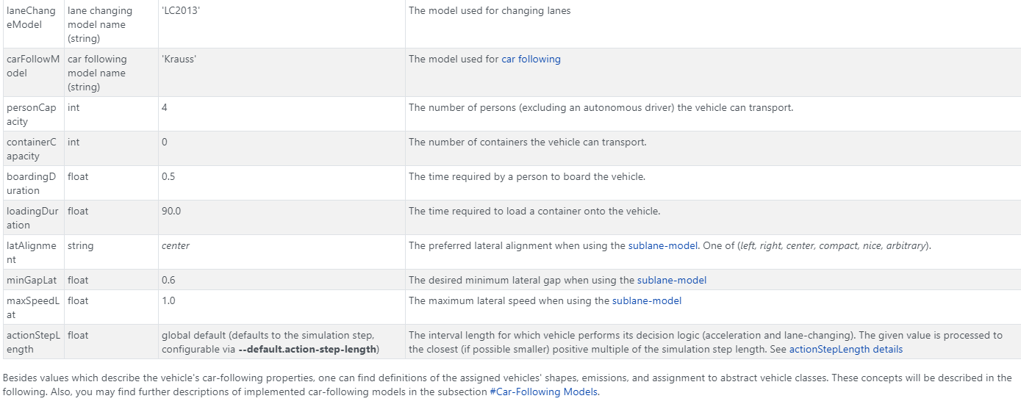Click minGapLat default value 0.6
Viewport: 1021px width, 404px height.
click(168, 280)
